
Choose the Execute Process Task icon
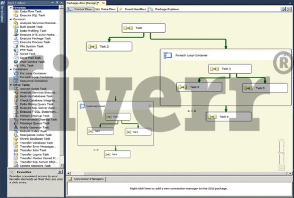(x=16, y=42)
